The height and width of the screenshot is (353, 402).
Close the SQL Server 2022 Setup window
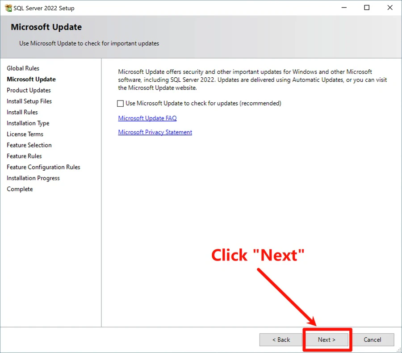[390, 8]
